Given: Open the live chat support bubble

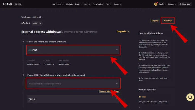Looking at the screenshot, I should pos(190,97).
